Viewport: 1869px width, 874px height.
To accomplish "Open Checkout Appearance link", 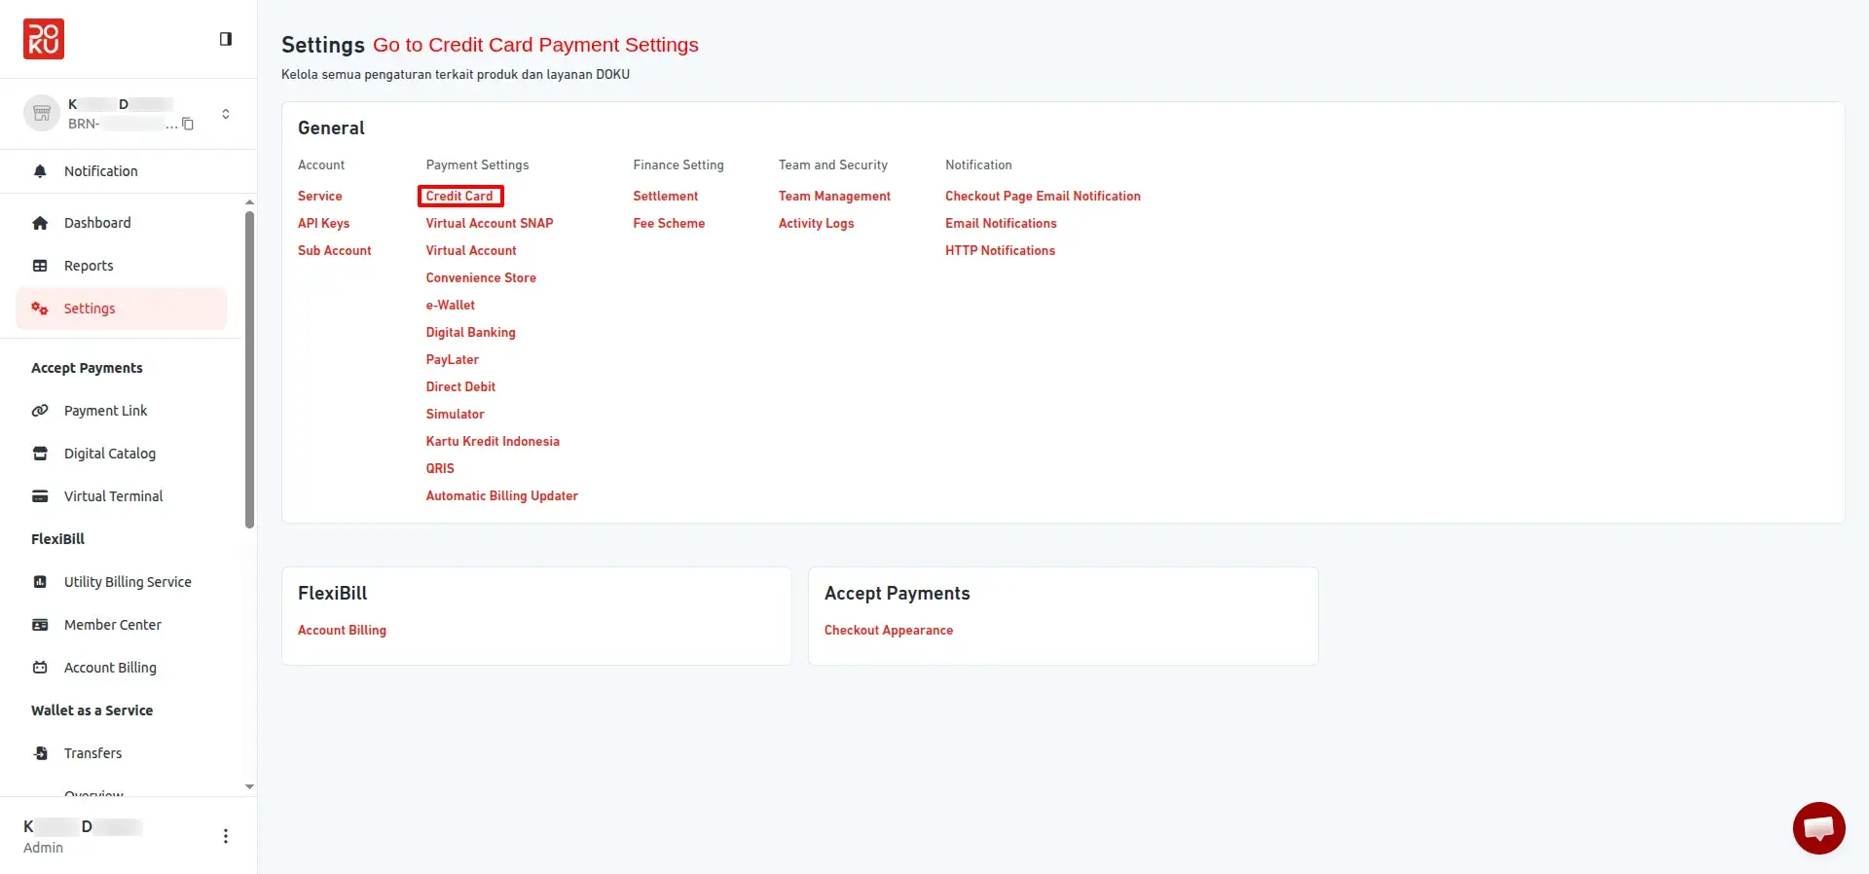I will tap(889, 630).
